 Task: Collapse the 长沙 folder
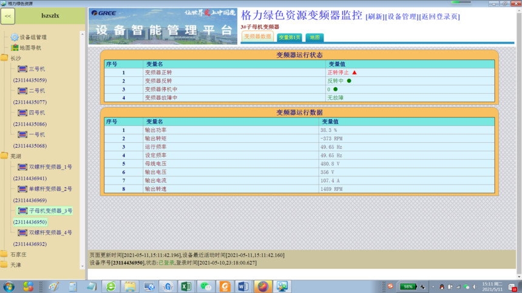[x=4, y=58]
